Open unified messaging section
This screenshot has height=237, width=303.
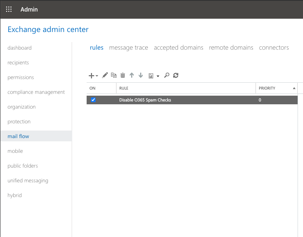(28, 181)
